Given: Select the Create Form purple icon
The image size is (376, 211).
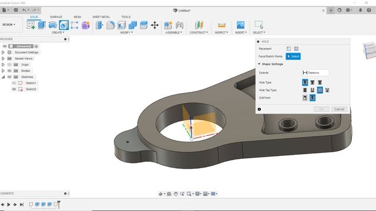Looking at the screenshot, I should [86, 25].
